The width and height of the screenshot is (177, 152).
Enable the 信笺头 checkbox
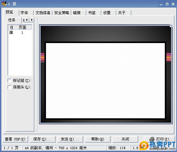click(x=10, y=87)
